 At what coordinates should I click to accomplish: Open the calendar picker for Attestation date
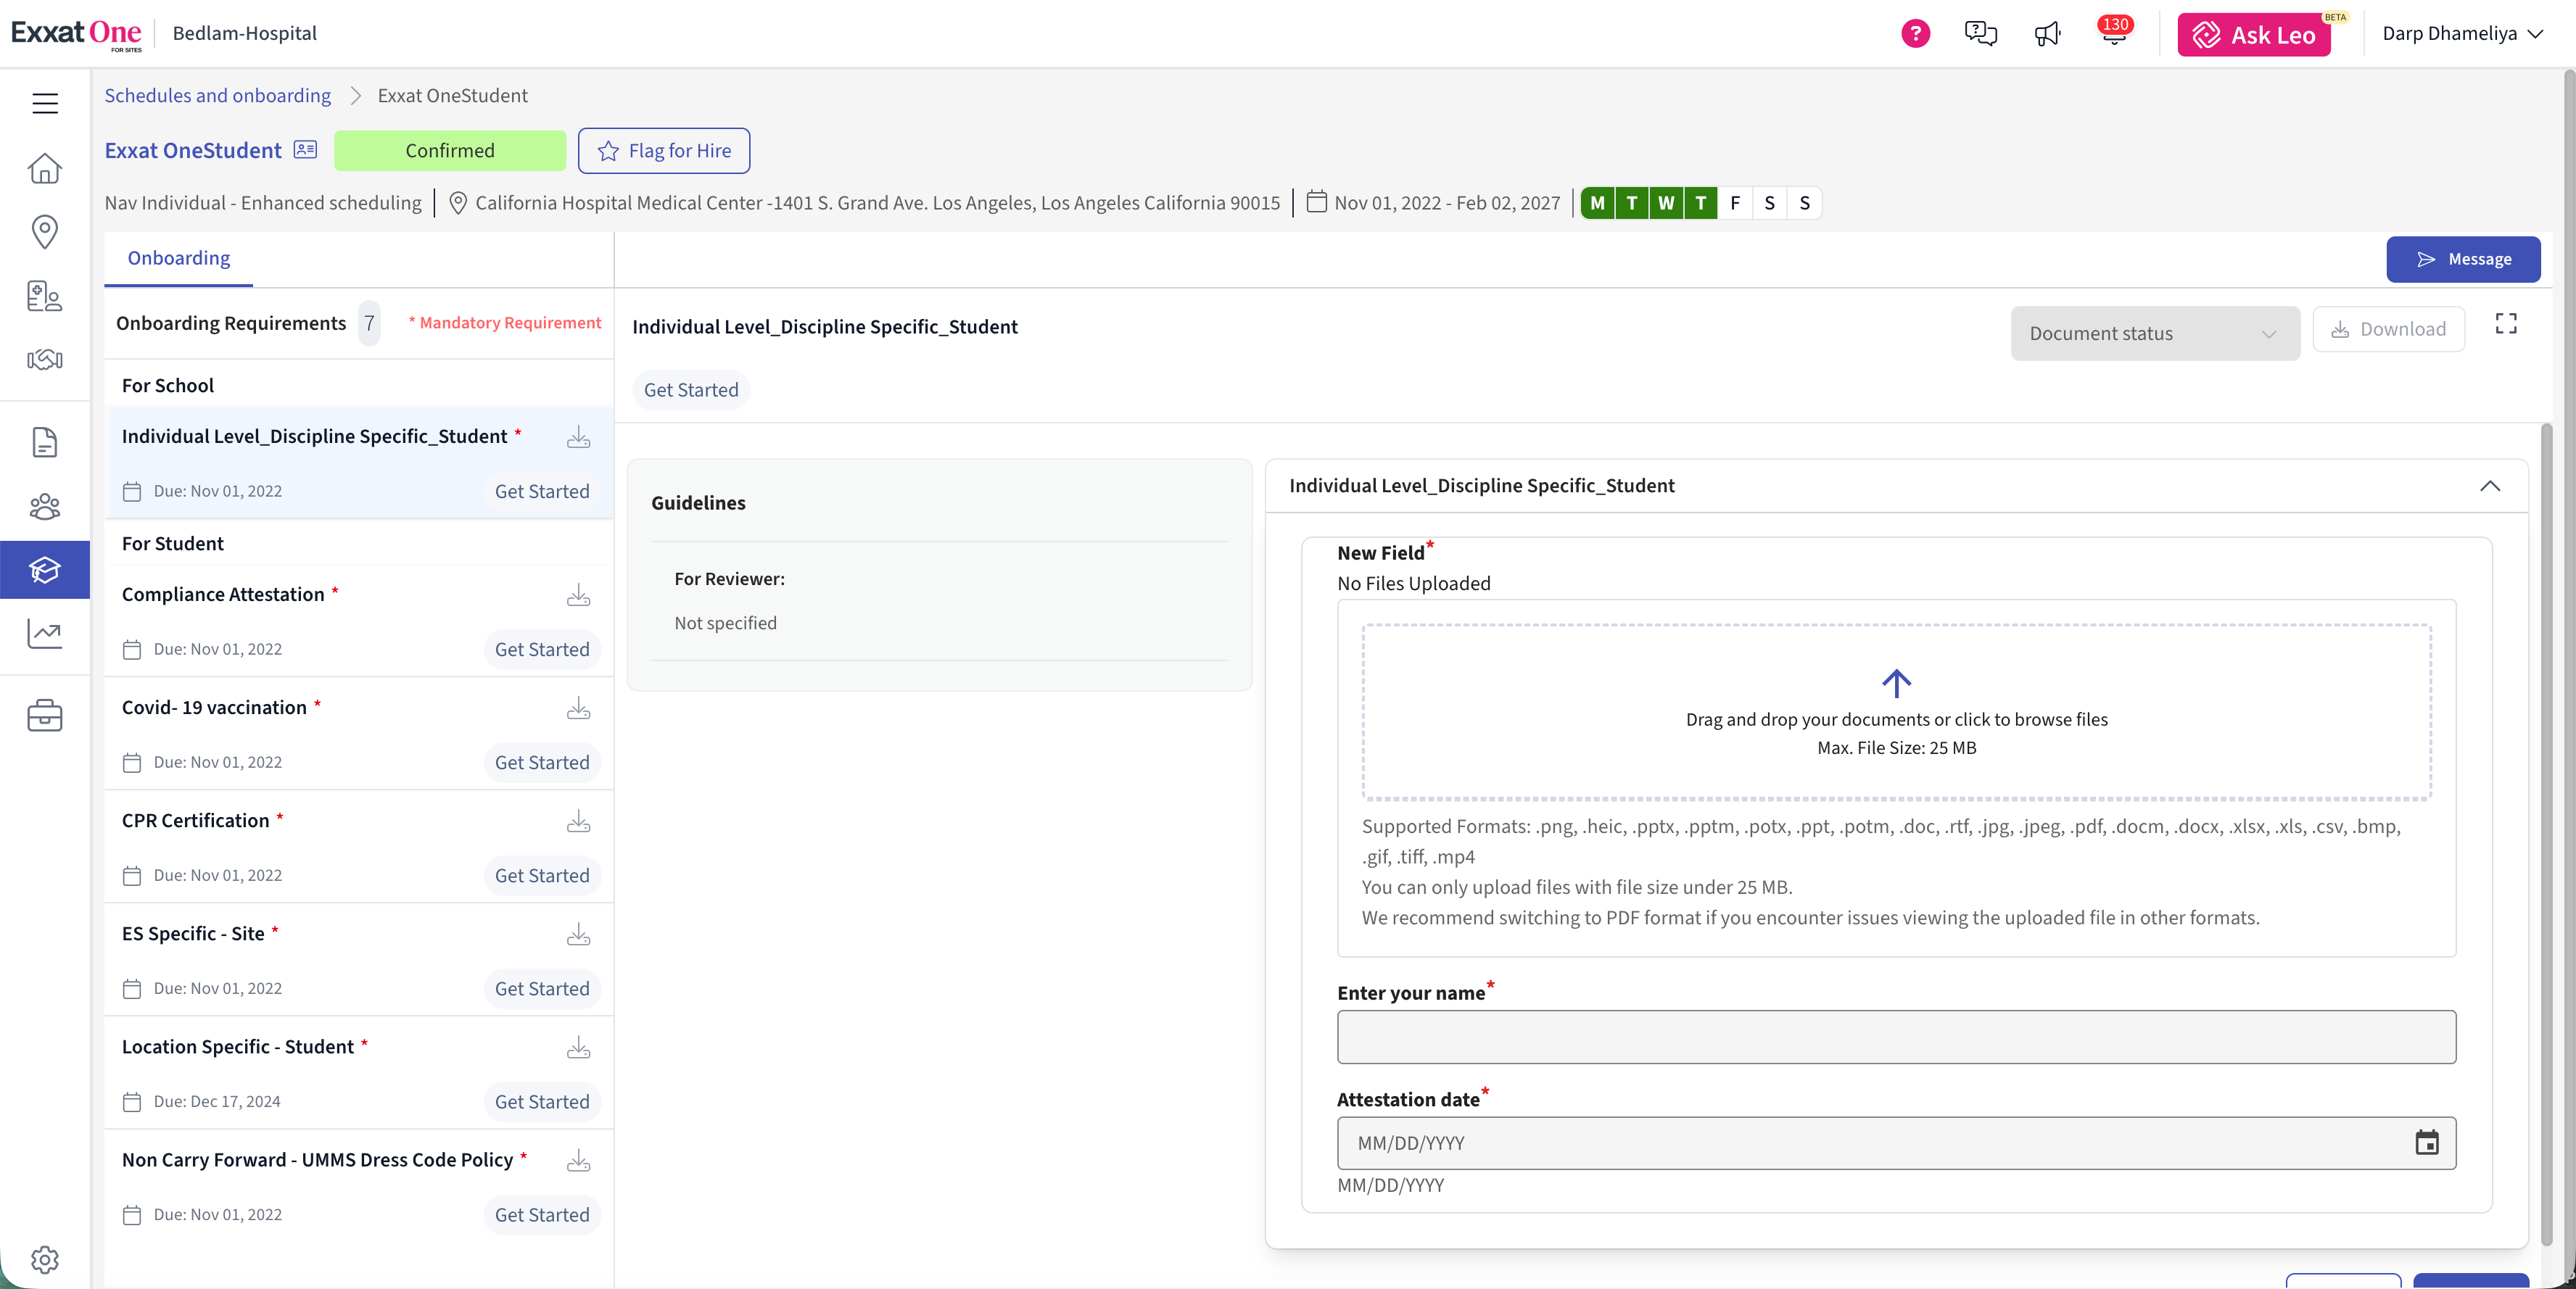click(x=2426, y=1142)
